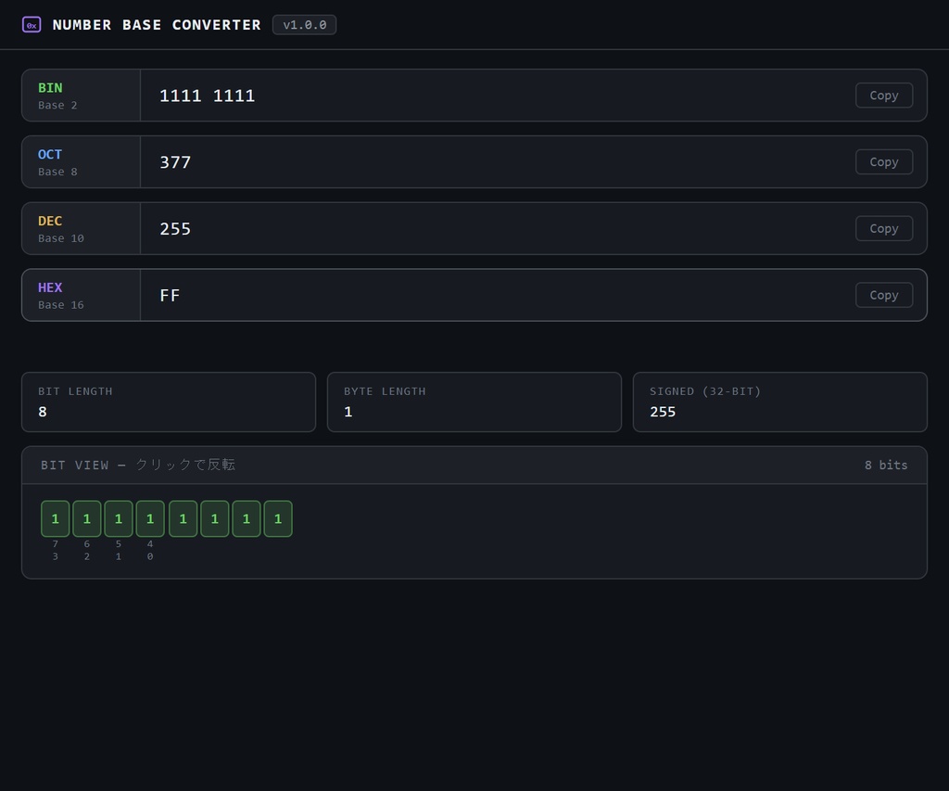Toggle the sixth bit cell from the left

click(x=214, y=518)
